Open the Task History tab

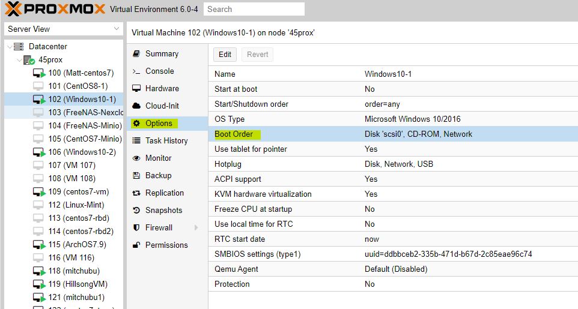168,140
